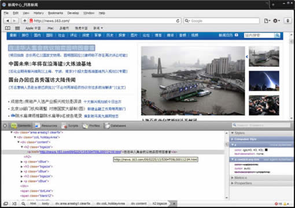295x208 pixels.
Task: Expand the Properties section
Action: (233, 183)
